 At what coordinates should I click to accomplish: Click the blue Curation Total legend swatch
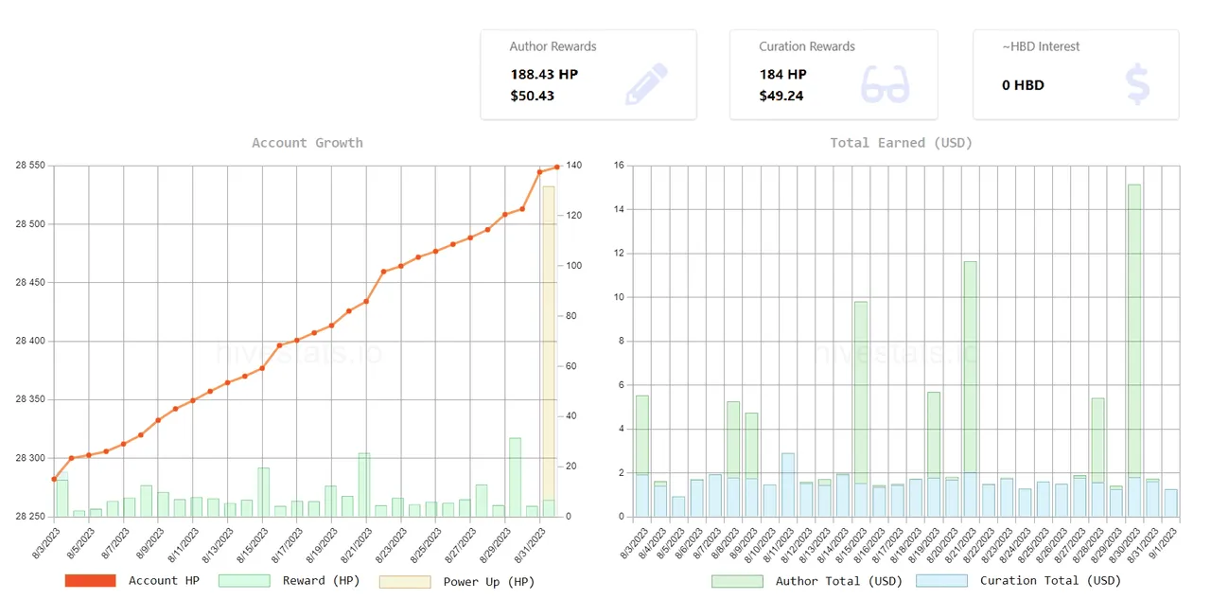[942, 581]
